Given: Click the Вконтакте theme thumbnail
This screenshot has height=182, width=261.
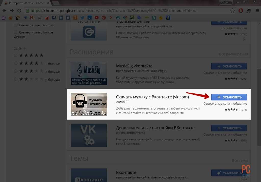Looking at the screenshot, I should (89, 175).
